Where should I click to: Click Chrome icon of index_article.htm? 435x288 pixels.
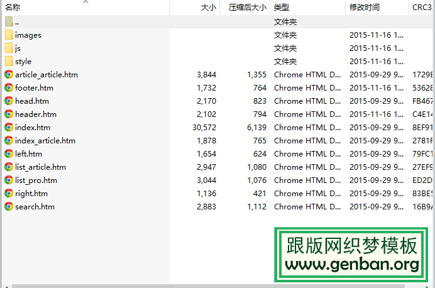tap(9, 140)
